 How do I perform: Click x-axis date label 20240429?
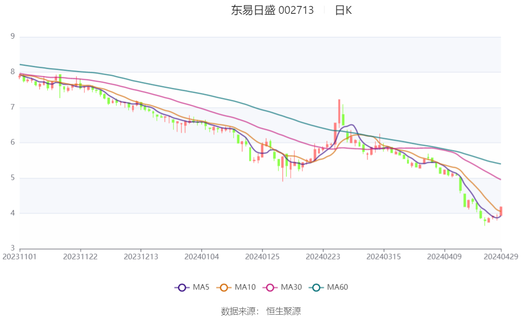501,257
